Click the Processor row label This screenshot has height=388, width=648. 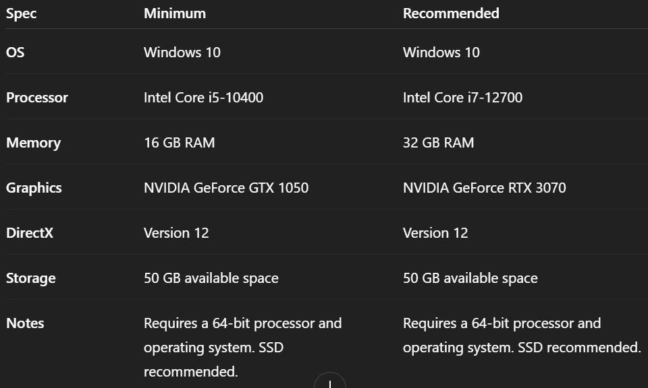(x=36, y=98)
